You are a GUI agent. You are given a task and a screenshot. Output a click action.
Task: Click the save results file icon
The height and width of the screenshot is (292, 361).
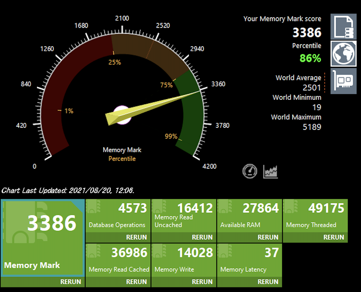coord(343,27)
